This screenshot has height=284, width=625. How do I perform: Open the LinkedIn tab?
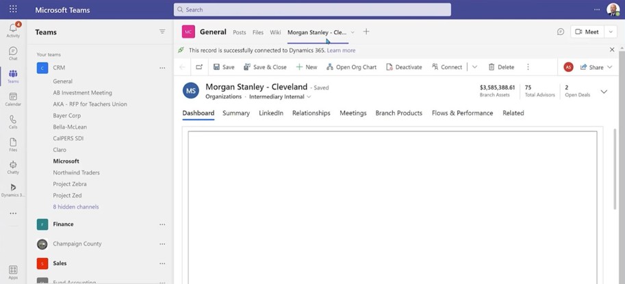(271, 113)
